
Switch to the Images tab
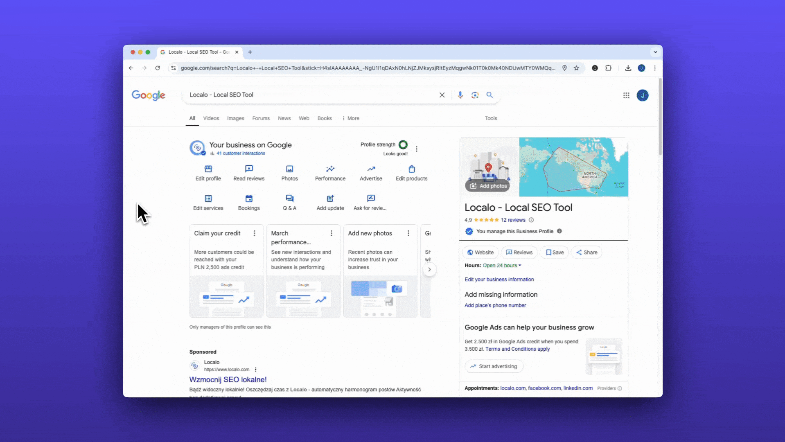click(235, 118)
